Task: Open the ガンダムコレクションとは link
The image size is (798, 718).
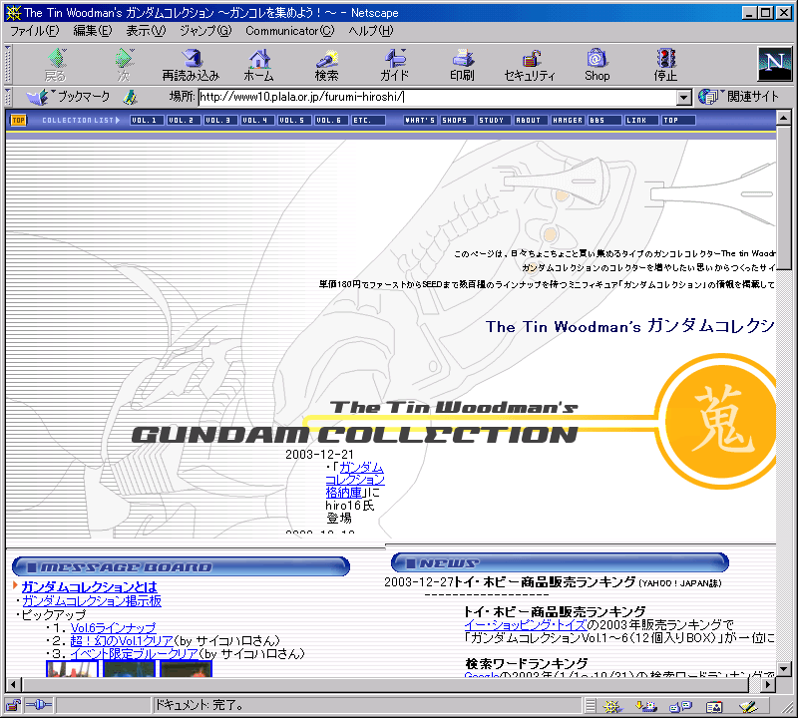Action: coord(90,587)
